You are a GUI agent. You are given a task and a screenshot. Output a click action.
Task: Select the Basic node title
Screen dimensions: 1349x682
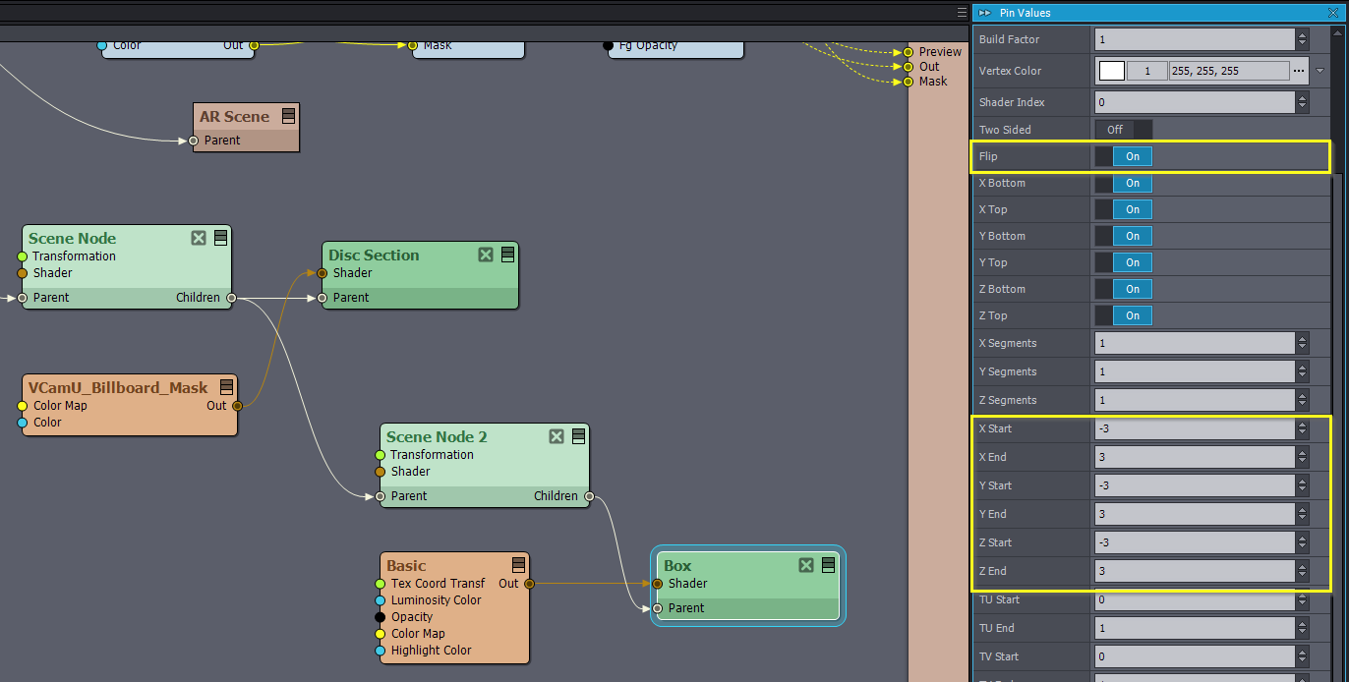(x=406, y=566)
